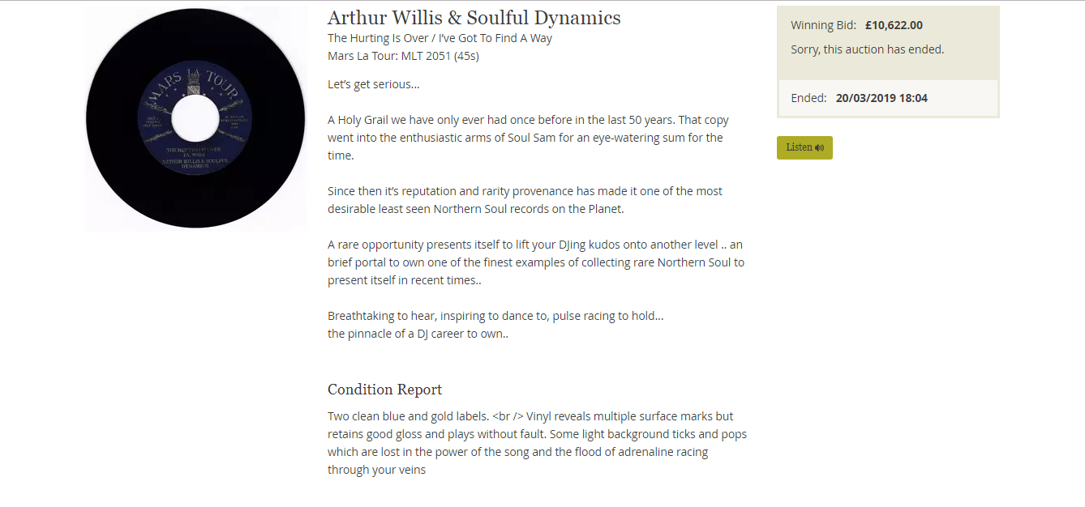Click the auction has ended notice
This screenshot has height=507, width=1085.
click(x=868, y=49)
